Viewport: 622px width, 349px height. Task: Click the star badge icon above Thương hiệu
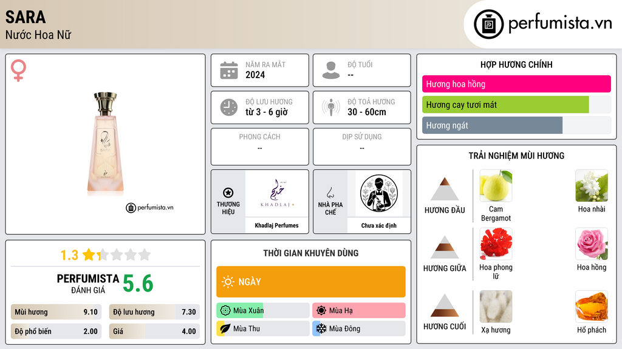click(x=228, y=193)
